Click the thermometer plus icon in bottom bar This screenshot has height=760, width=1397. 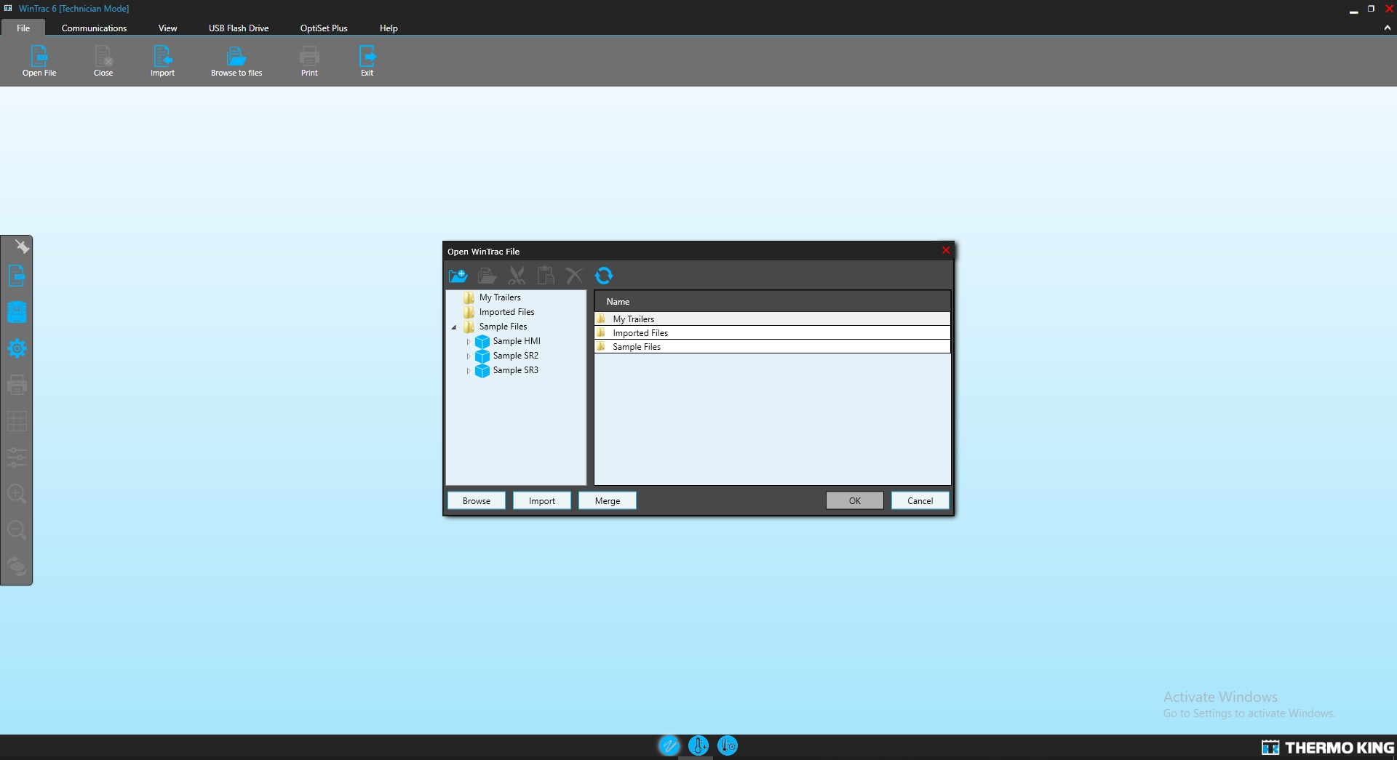(x=698, y=745)
